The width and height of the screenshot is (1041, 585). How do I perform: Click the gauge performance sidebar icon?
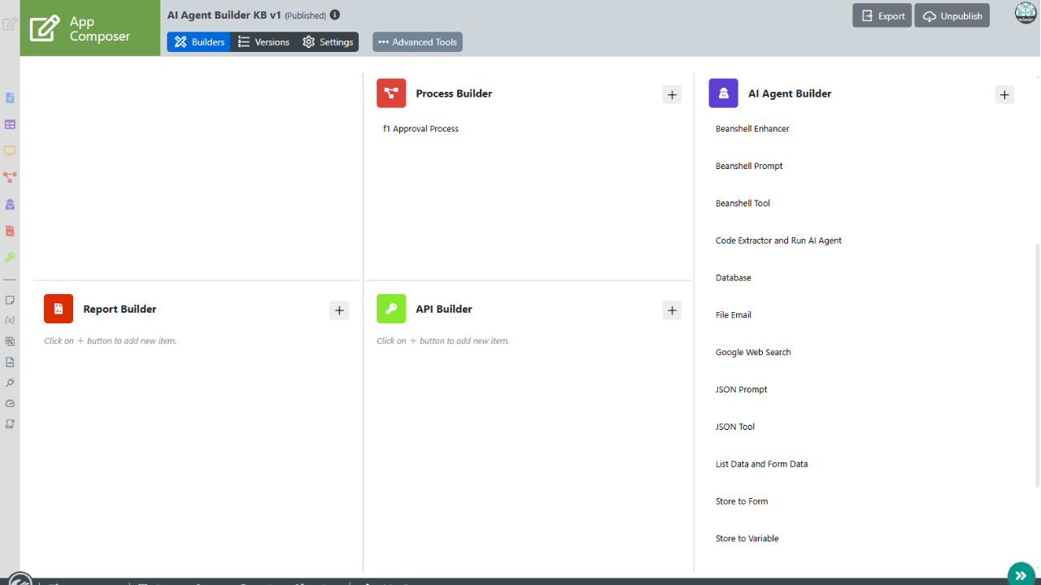(10, 404)
